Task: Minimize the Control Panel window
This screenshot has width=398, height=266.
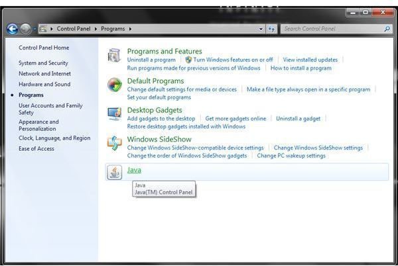Action: (353, 13)
